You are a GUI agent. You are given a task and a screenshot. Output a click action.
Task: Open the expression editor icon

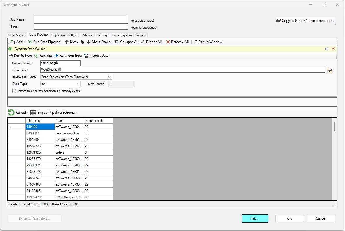coord(329,70)
